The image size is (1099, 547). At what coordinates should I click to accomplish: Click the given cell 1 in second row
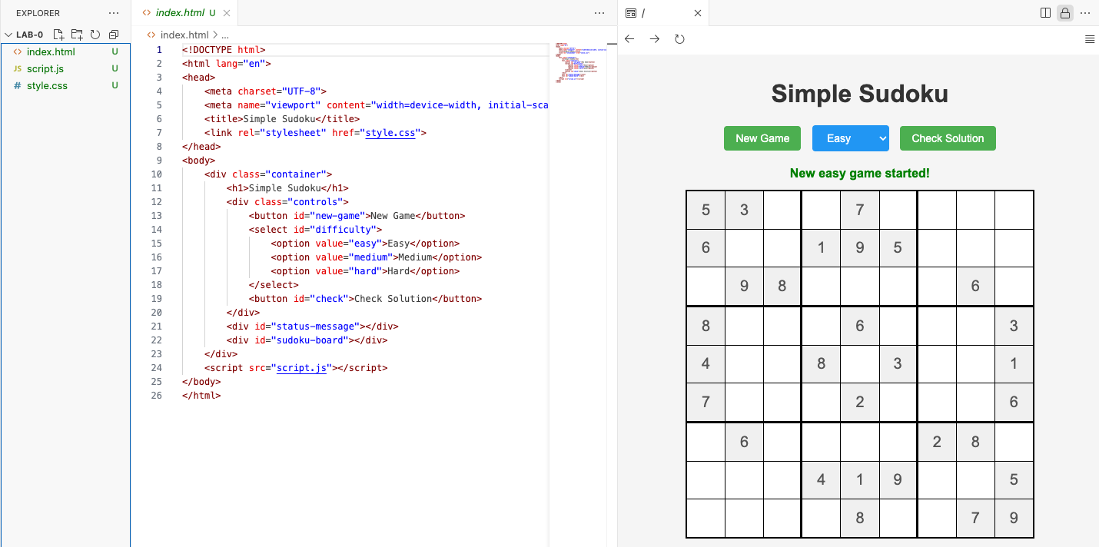(821, 249)
